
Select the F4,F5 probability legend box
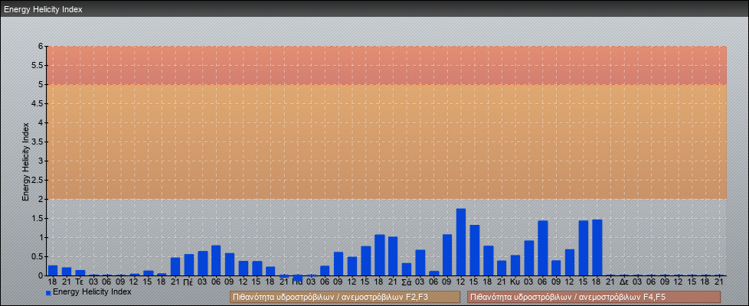[594, 297]
